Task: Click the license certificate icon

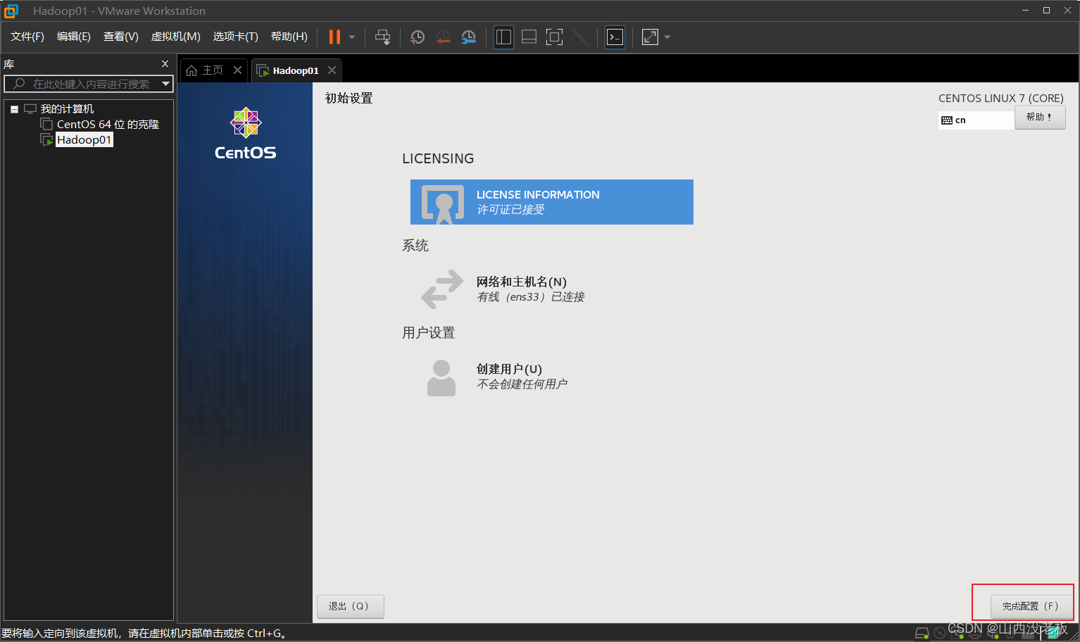Action: click(443, 204)
